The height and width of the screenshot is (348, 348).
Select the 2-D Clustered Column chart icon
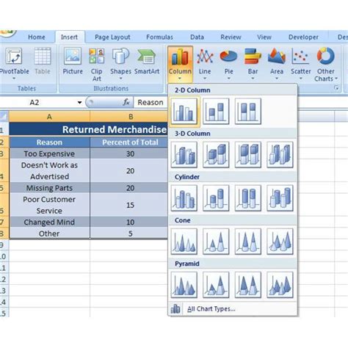coord(184,112)
